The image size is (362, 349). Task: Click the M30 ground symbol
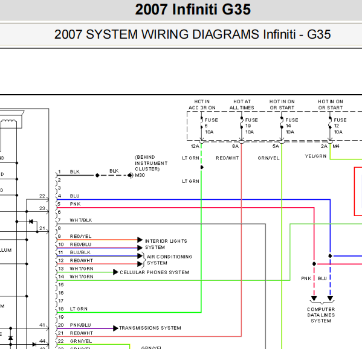click(x=131, y=175)
